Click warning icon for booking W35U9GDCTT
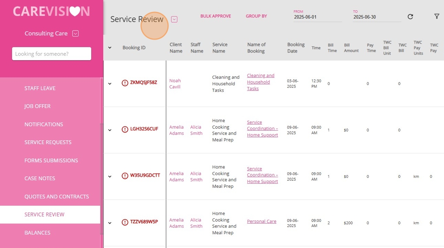 [125, 176]
